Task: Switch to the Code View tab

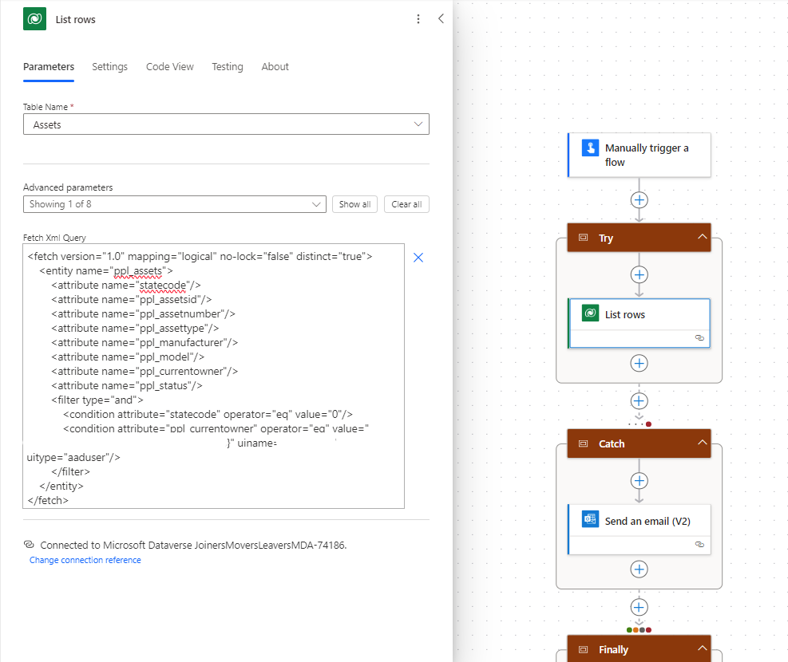Action: tap(170, 67)
